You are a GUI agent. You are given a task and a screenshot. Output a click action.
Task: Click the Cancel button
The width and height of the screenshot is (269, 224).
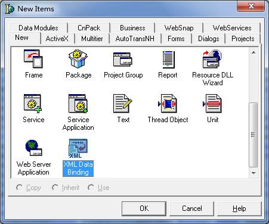coord(192,209)
